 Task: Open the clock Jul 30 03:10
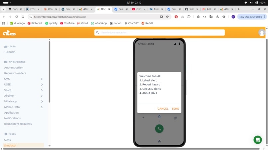(x=134, y=3)
